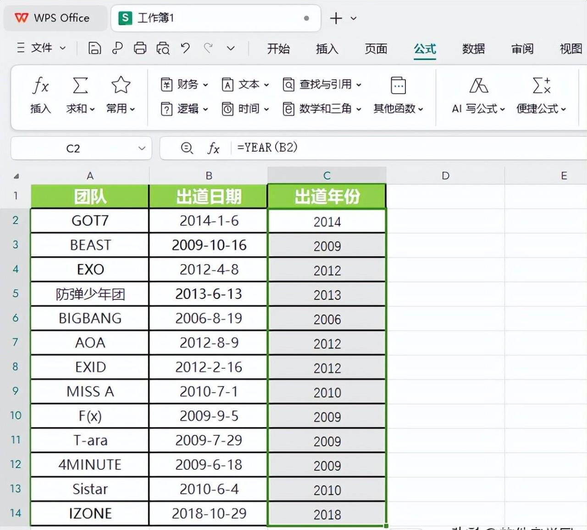Click year cell 2006
Viewport: 587px width, 530px height.
coord(327,319)
